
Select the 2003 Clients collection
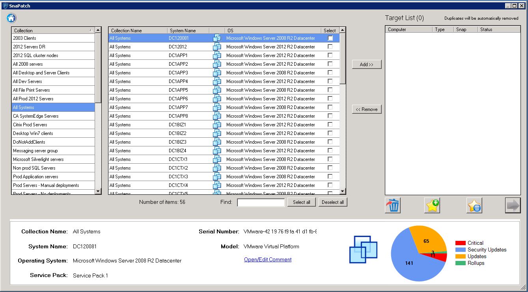(53, 38)
